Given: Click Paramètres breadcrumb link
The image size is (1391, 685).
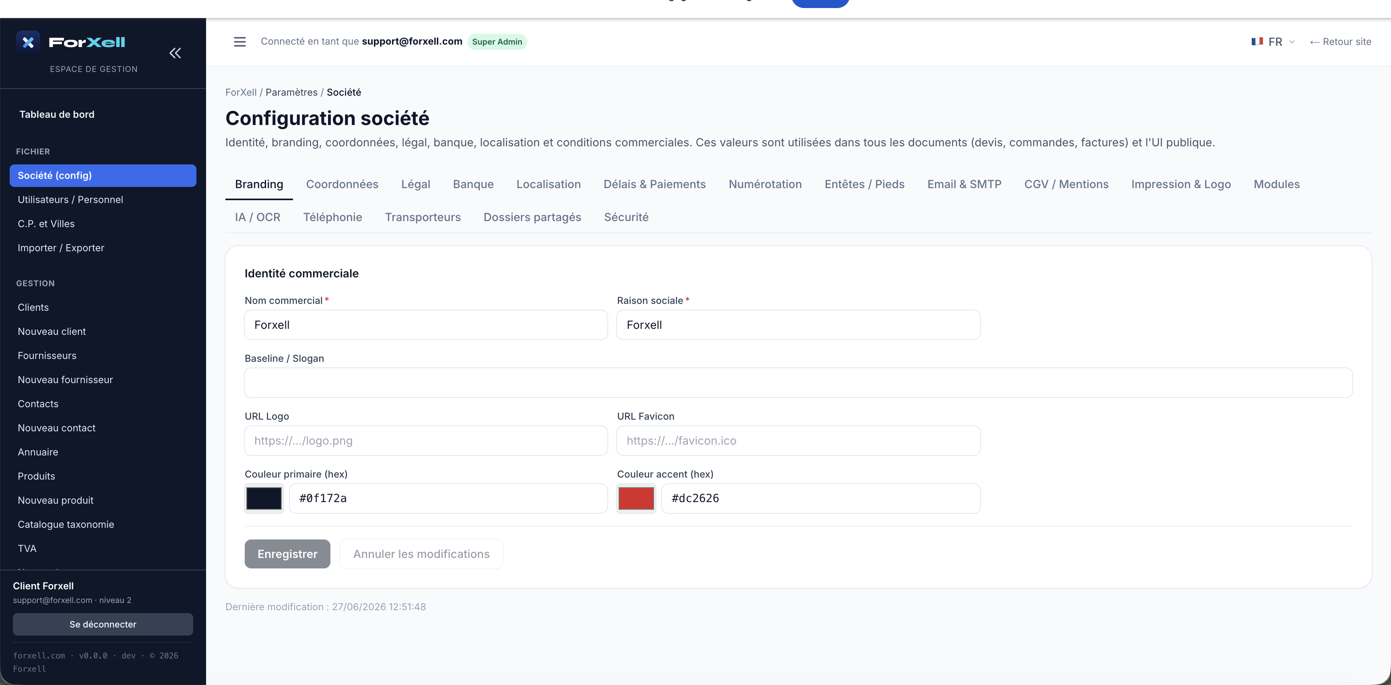Looking at the screenshot, I should click(x=291, y=92).
